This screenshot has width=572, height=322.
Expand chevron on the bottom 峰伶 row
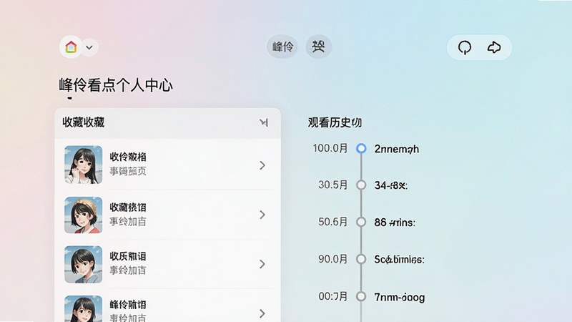(262, 313)
